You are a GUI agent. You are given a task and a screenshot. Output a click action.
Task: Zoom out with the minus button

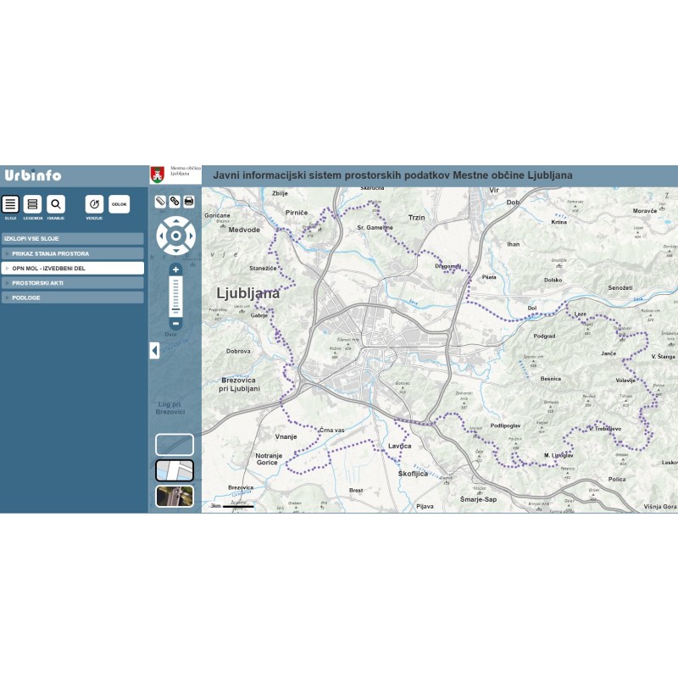tap(175, 323)
